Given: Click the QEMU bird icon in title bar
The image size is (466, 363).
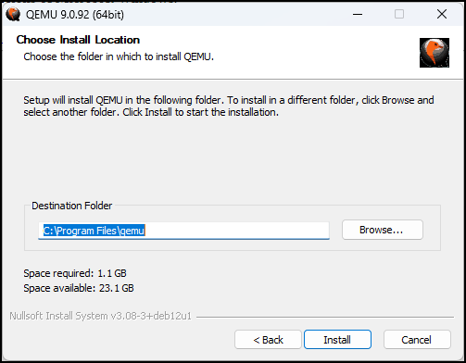Looking at the screenshot, I should [13, 14].
